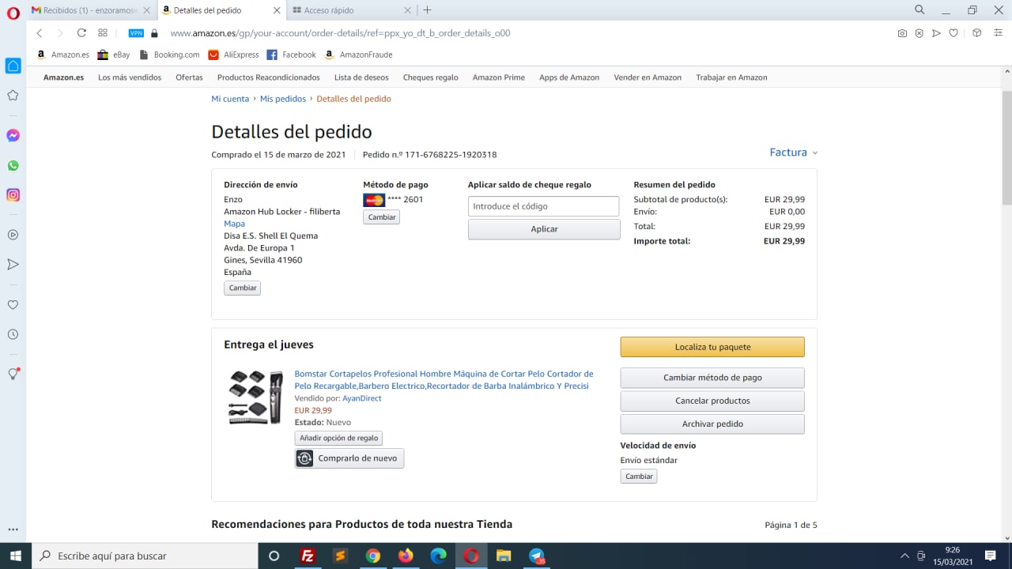Open Messenger in the Opera sidebar

coord(13,136)
